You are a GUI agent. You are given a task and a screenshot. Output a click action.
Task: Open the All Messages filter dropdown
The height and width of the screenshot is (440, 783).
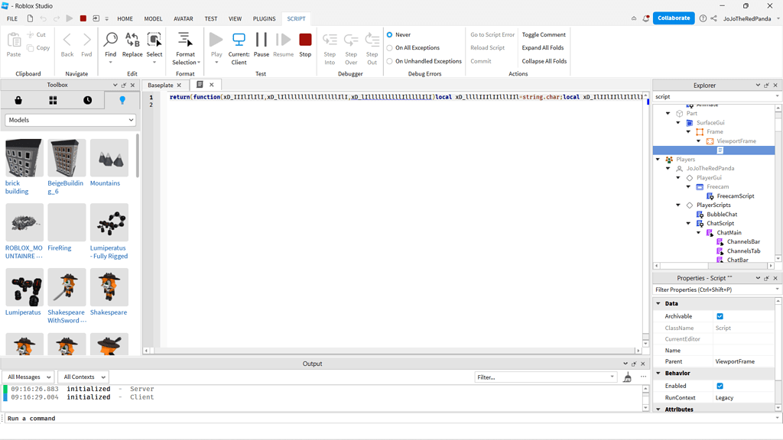[28, 377]
